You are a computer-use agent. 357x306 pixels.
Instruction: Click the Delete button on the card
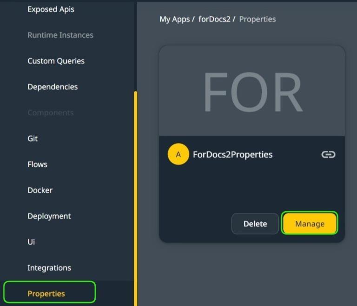pyautogui.click(x=255, y=224)
